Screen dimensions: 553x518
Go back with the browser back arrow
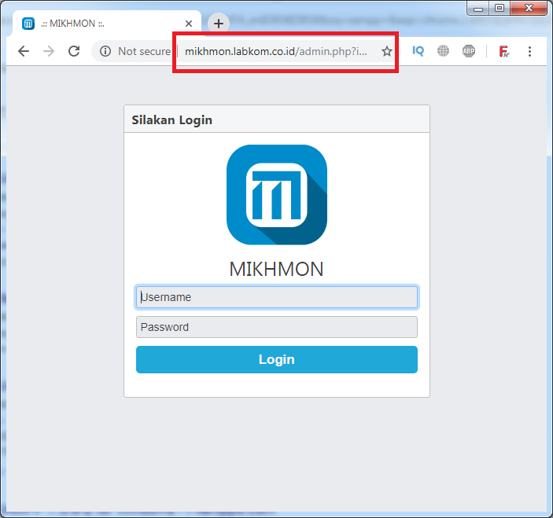coord(24,51)
